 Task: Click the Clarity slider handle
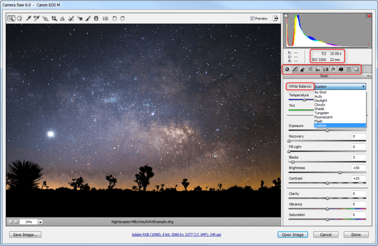(x=327, y=198)
